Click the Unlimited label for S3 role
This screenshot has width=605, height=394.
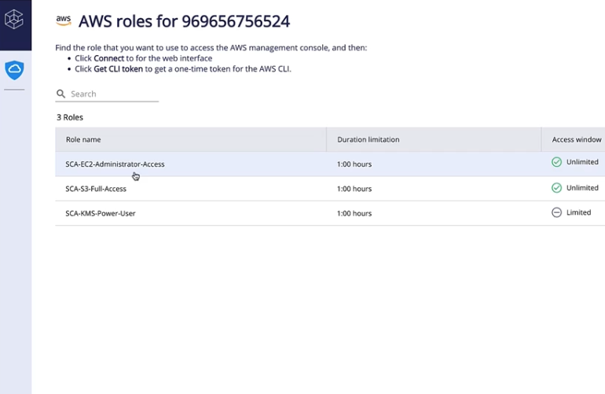[582, 188]
